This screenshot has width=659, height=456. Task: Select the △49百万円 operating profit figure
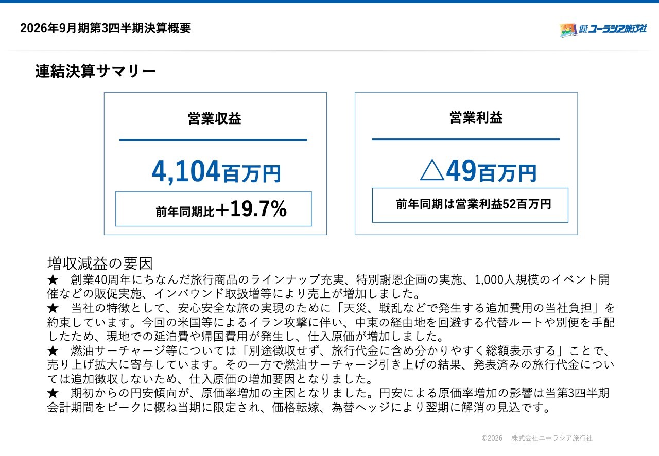[478, 171]
